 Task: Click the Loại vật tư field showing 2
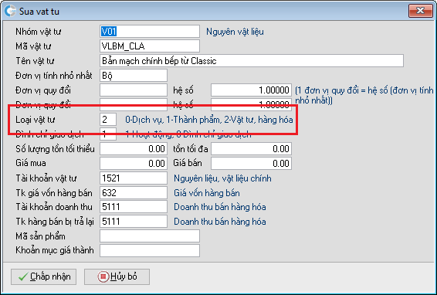108,120
